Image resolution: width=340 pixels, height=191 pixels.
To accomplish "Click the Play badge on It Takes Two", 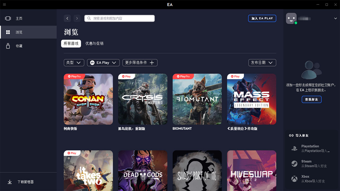I will [x=72, y=153].
